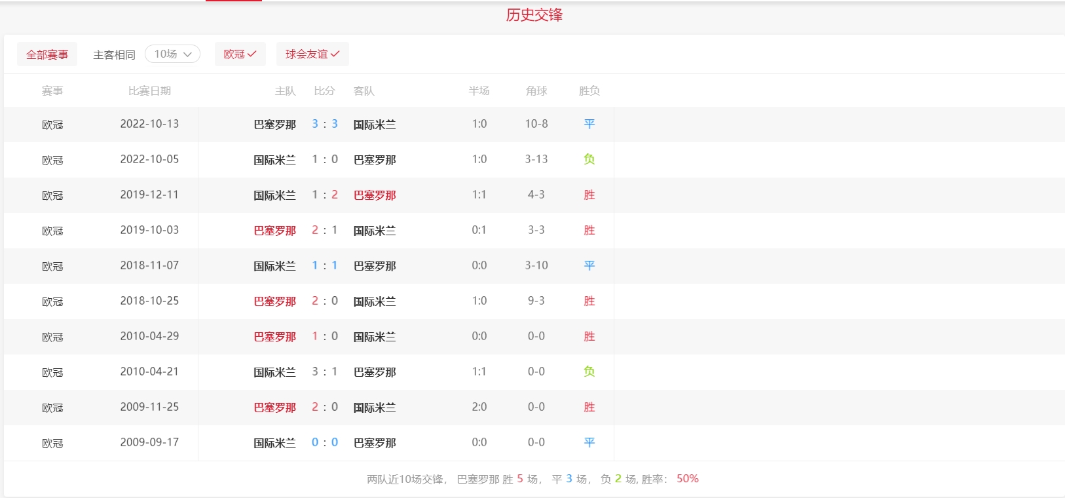This screenshot has width=1065, height=498.
Task: Open 巴塞罗那 home team link on 2019-10-03
Action: tap(274, 231)
